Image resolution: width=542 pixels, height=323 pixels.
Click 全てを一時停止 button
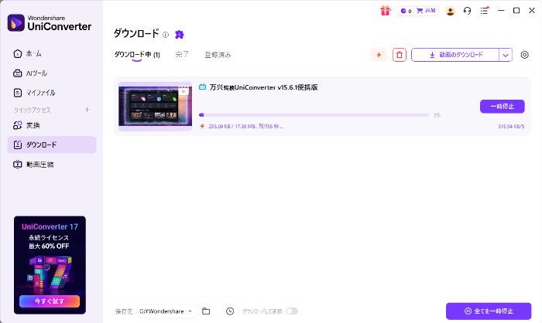click(489, 311)
